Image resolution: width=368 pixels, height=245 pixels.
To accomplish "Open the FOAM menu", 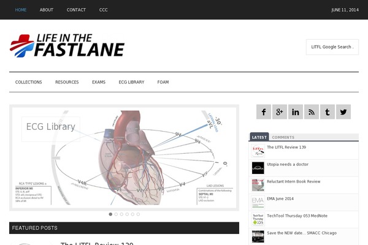I will coord(163,82).
